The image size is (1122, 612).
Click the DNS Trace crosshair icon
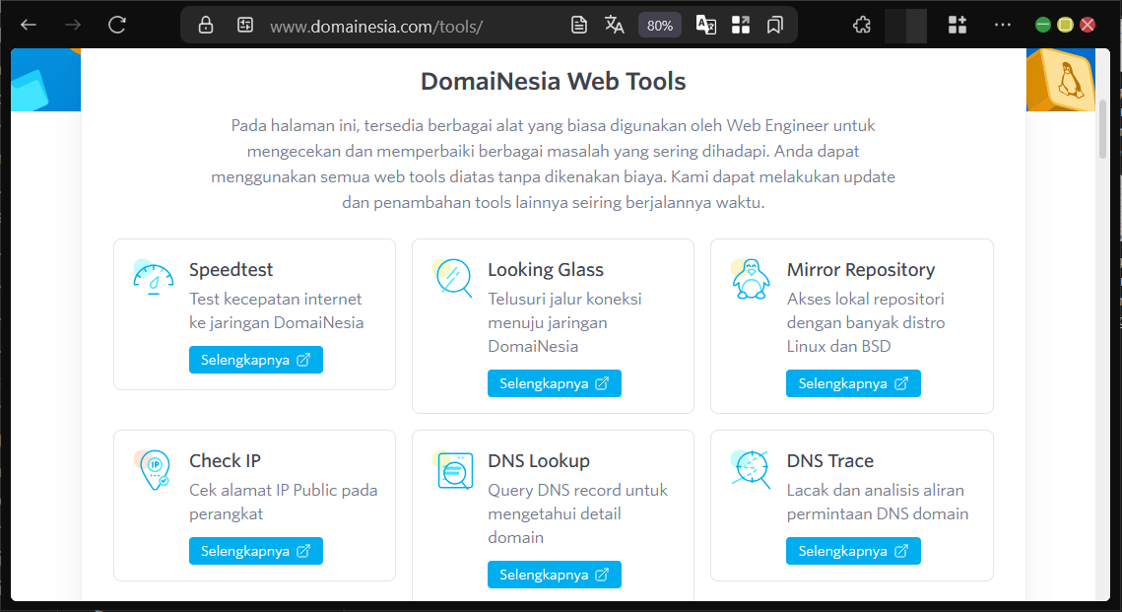752,469
